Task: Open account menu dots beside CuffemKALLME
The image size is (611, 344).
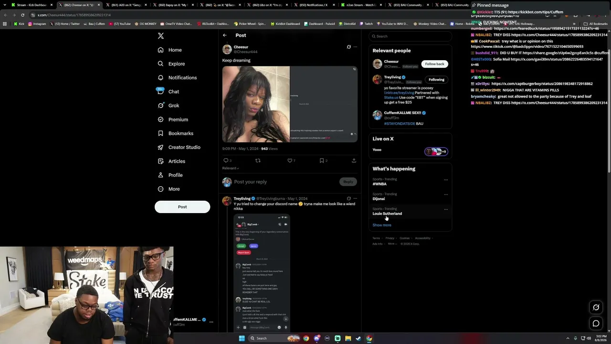Action: [x=211, y=322]
